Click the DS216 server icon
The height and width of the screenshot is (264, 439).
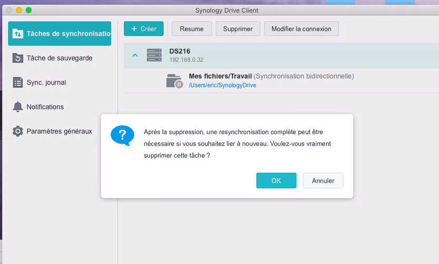154,55
